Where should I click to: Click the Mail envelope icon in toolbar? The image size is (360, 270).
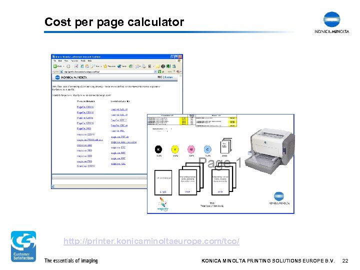click(137, 66)
